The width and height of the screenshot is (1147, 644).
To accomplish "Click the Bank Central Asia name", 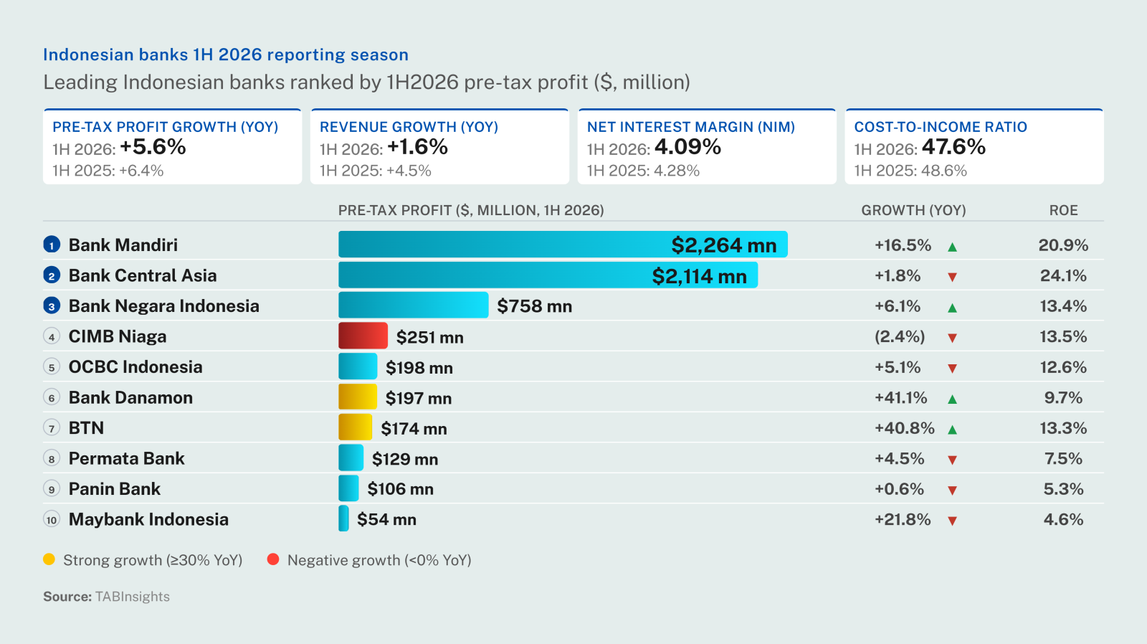I will pyautogui.click(x=143, y=275).
